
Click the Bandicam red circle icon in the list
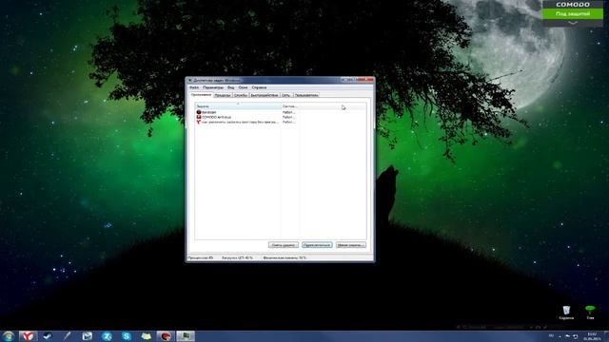(199, 112)
